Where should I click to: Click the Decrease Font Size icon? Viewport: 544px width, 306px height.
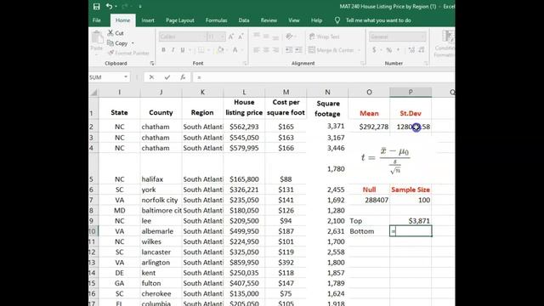(241, 37)
